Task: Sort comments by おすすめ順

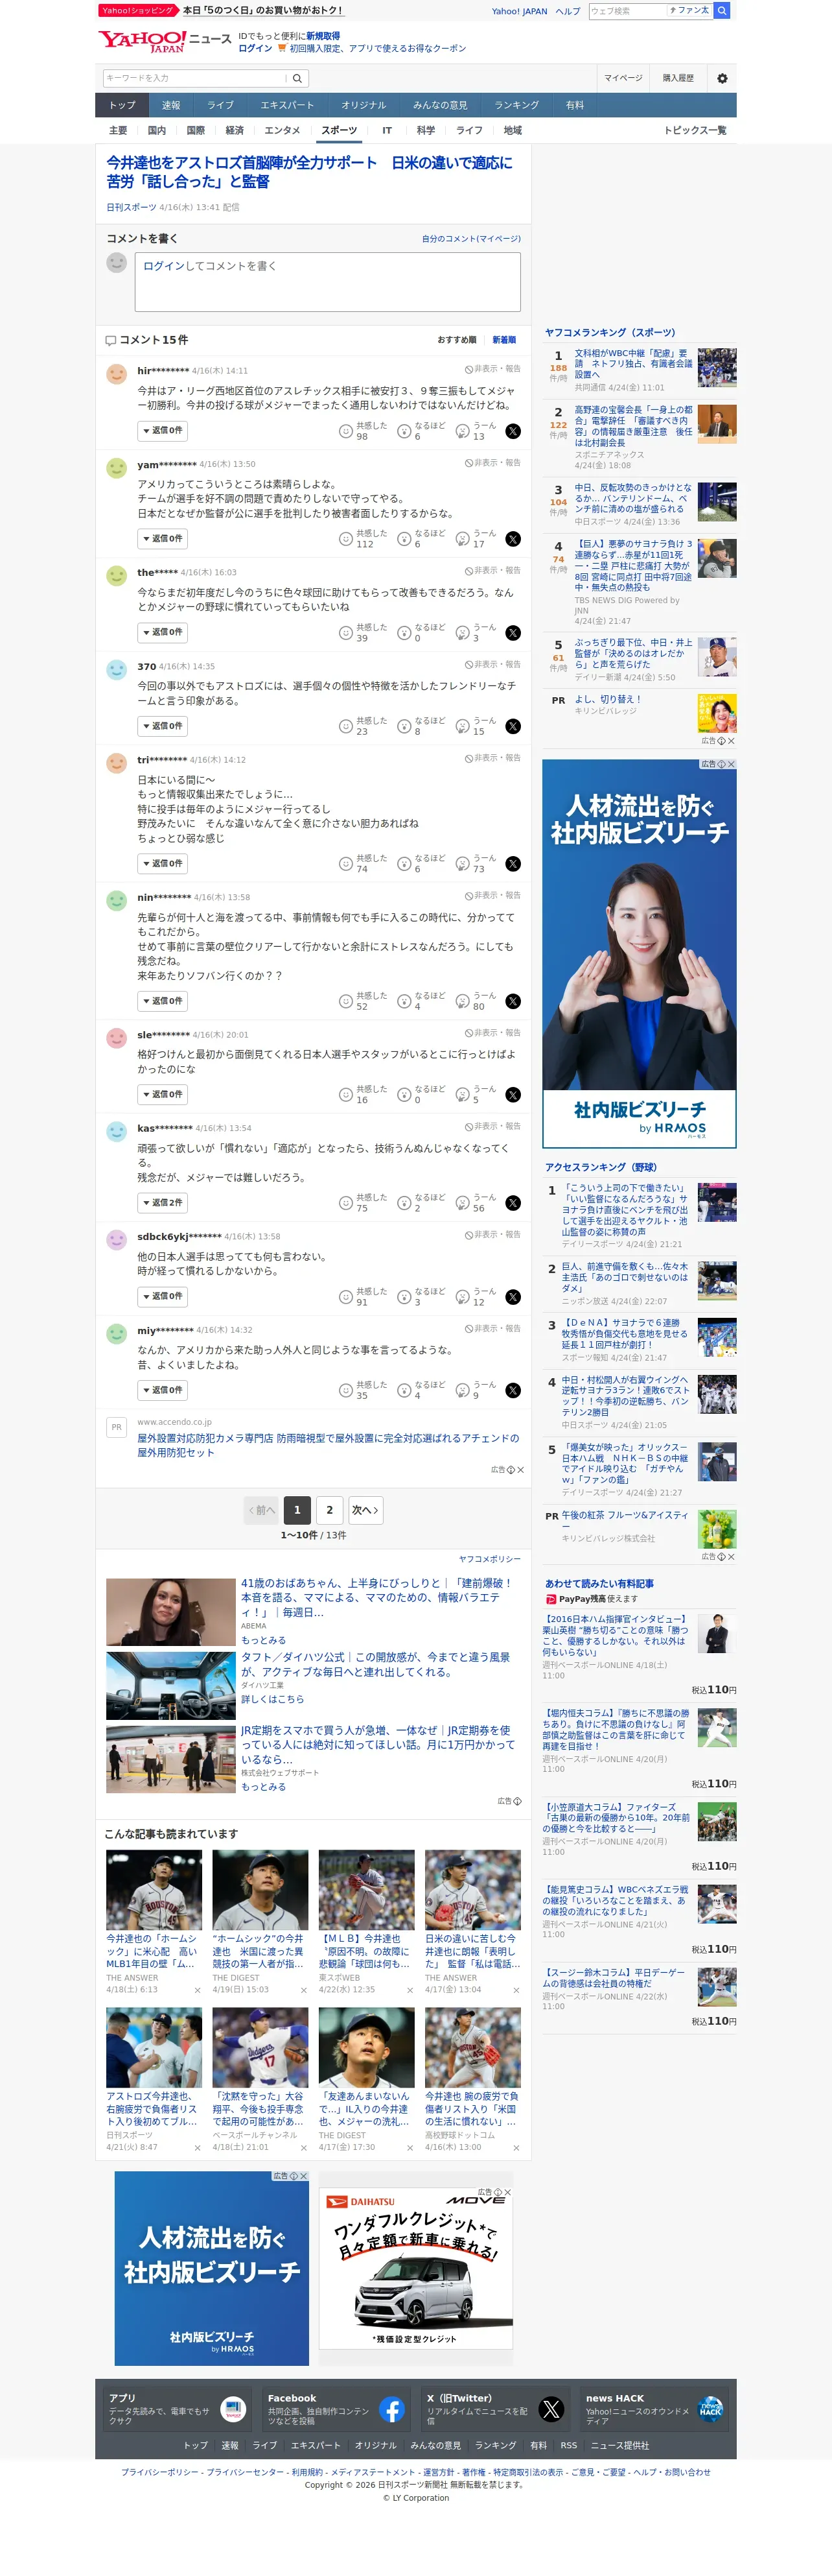Action: (x=456, y=340)
